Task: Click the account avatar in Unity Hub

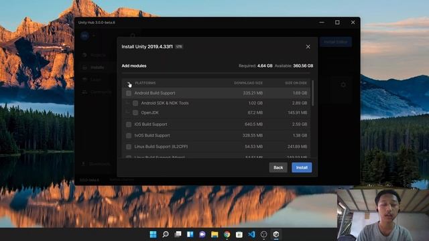Action: 85,35
